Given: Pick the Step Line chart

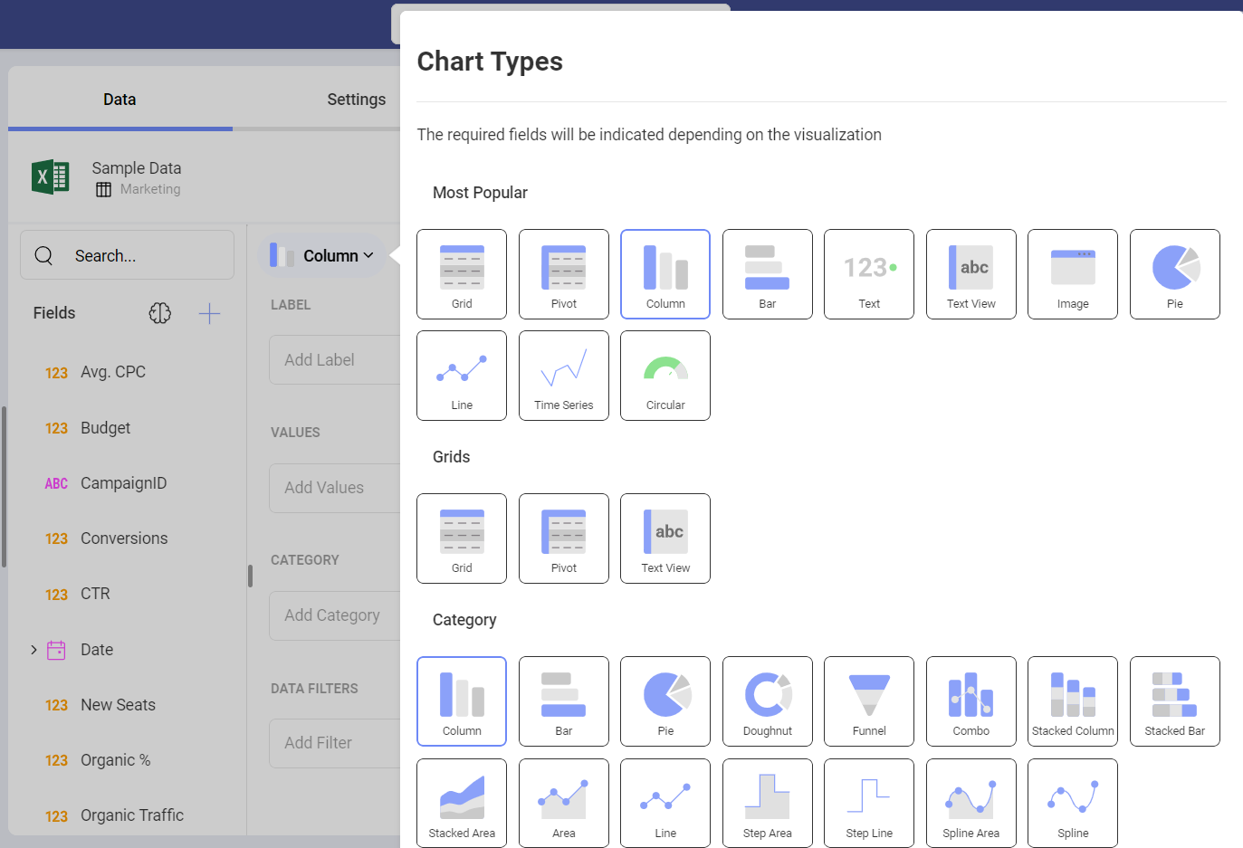Looking at the screenshot, I should 869,803.
